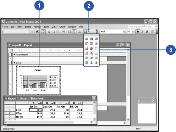
Task: Open the Chart Objects combo box
Action: pyautogui.click(x=16, y=31)
